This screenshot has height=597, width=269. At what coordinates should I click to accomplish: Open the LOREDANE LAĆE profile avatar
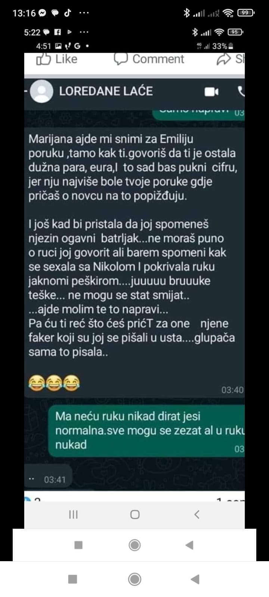(41, 91)
